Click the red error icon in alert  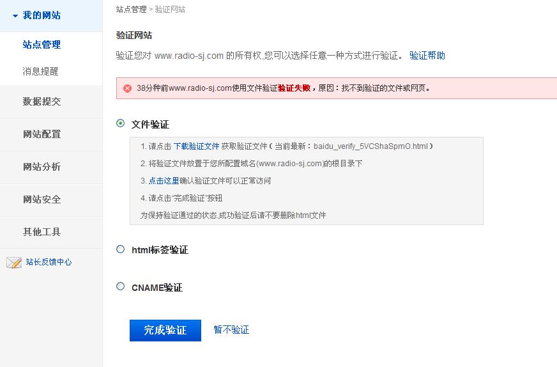(x=128, y=88)
